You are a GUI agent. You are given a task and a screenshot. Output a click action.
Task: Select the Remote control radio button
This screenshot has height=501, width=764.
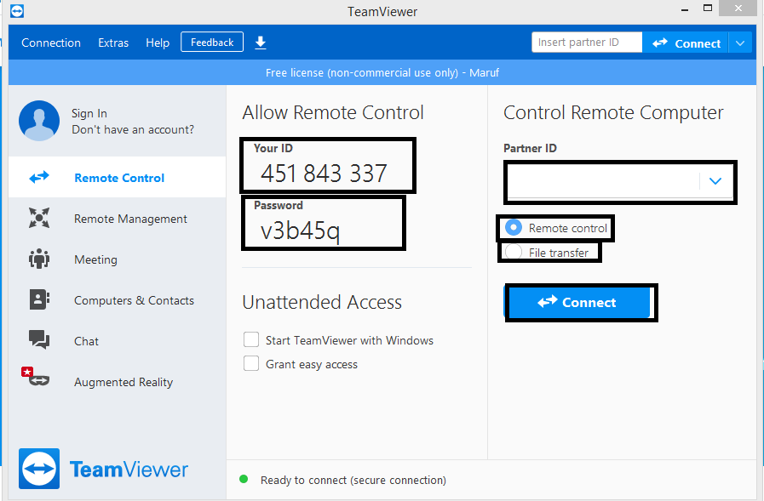[514, 228]
